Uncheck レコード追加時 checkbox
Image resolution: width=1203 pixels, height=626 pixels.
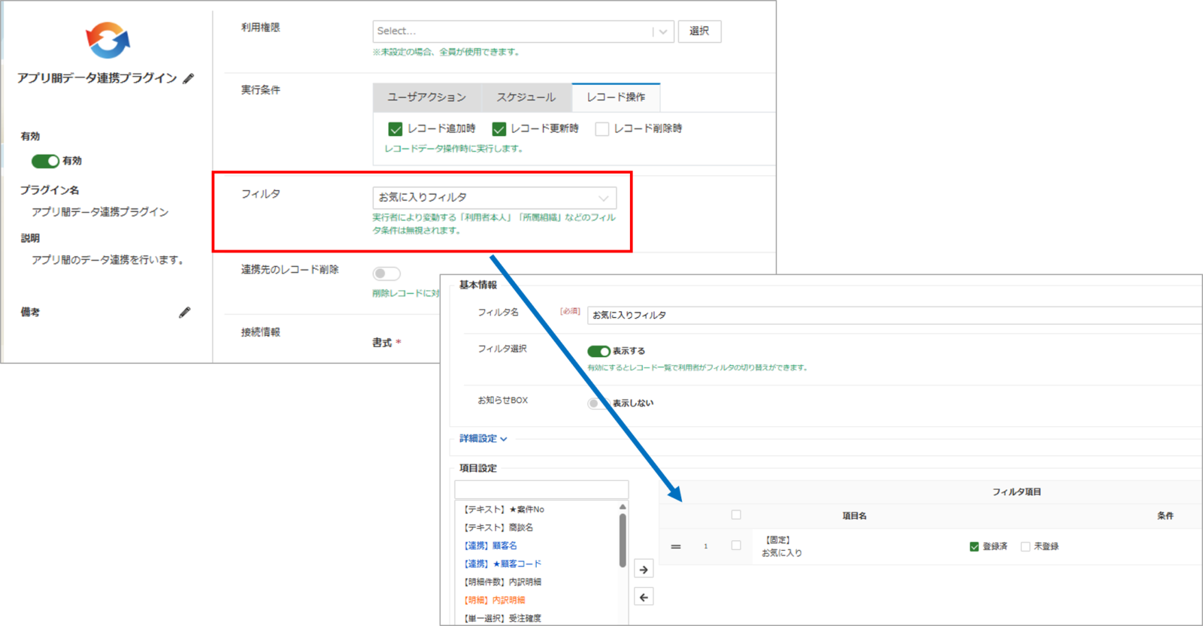[x=395, y=129]
